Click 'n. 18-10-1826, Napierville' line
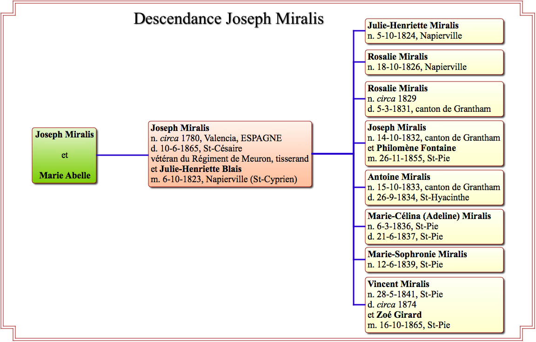 pyautogui.click(x=417, y=67)
